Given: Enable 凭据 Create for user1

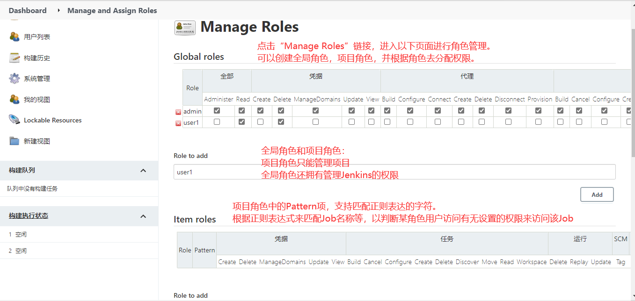Looking at the screenshot, I should 261,122.
